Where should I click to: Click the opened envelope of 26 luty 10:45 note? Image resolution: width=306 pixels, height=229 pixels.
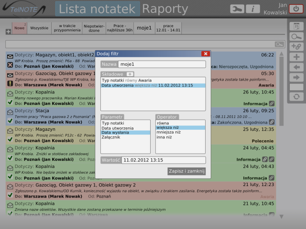pyautogui.click(x=10, y=94)
